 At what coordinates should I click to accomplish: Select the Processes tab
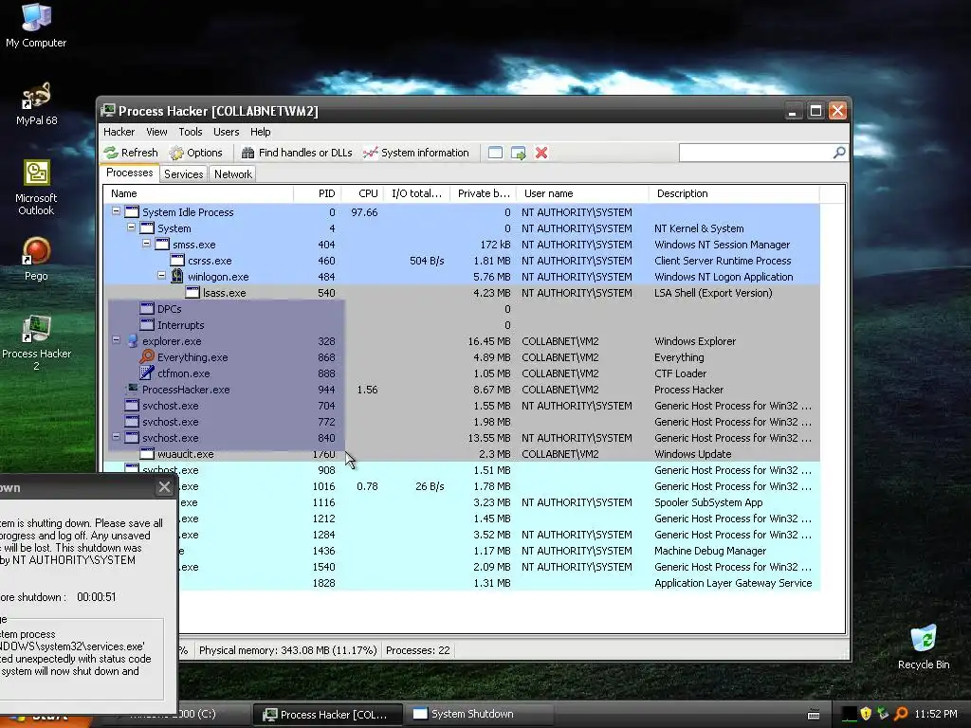pos(129,173)
